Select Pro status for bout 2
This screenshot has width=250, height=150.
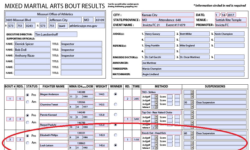(27, 115)
